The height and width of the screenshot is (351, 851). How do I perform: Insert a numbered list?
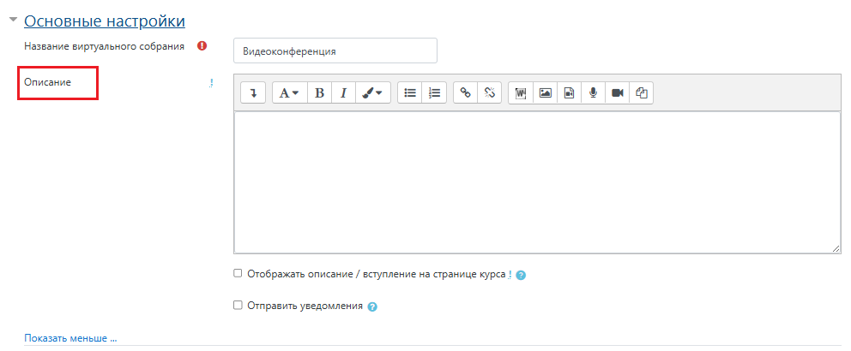(x=434, y=93)
